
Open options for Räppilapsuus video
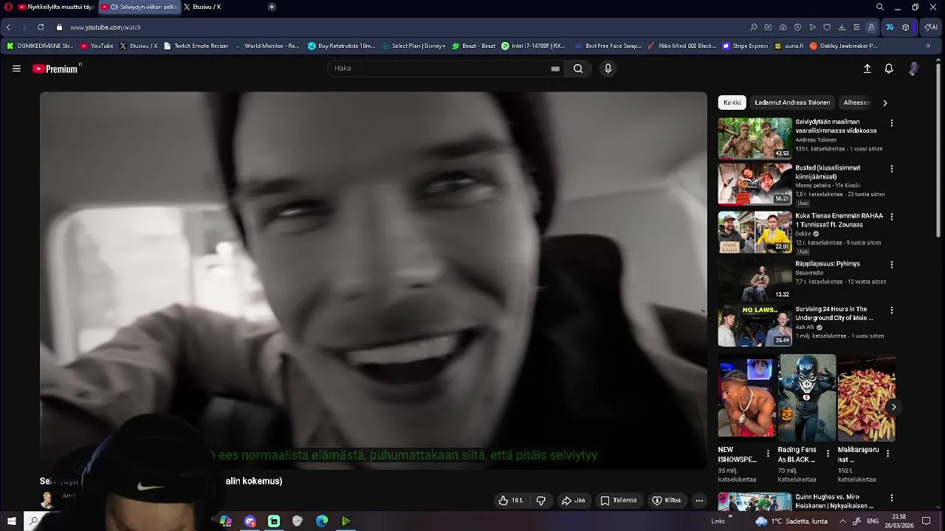(891, 265)
